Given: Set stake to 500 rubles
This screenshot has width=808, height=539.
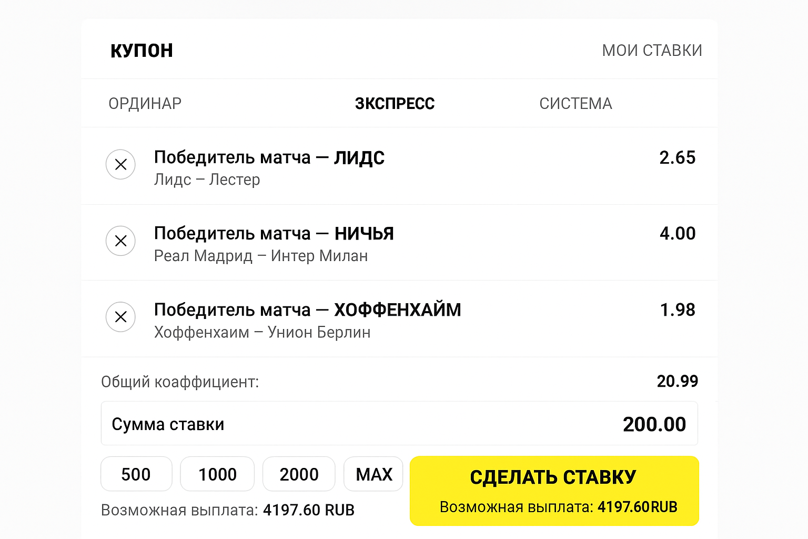Looking at the screenshot, I should [x=136, y=474].
